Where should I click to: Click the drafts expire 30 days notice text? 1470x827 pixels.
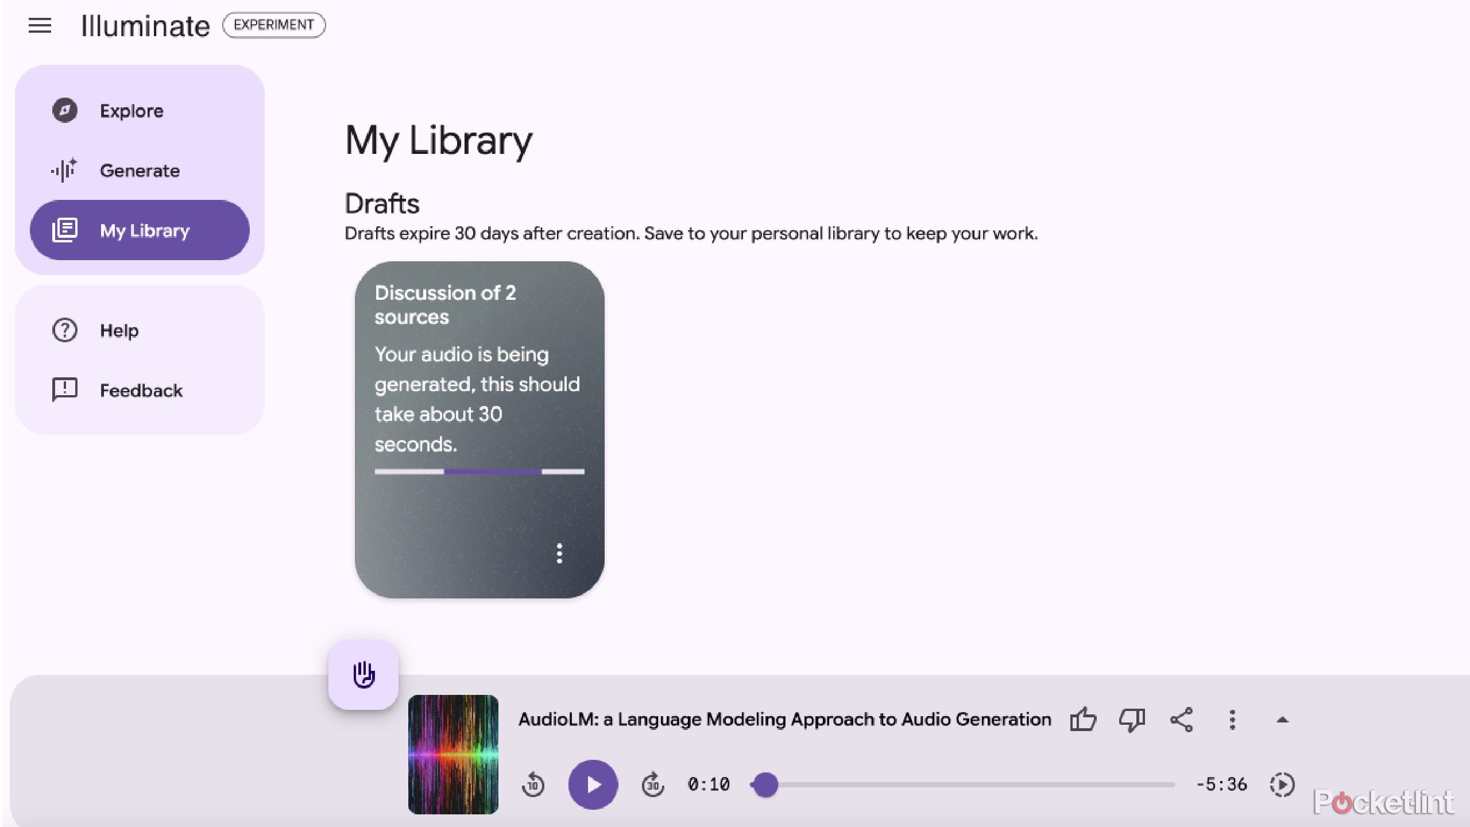[691, 234]
